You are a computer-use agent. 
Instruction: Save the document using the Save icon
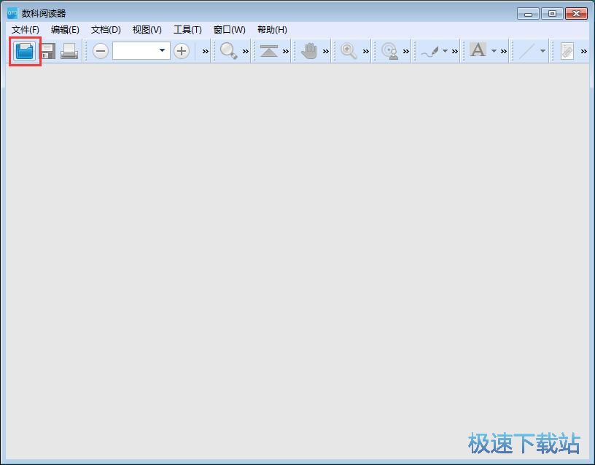coord(47,51)
